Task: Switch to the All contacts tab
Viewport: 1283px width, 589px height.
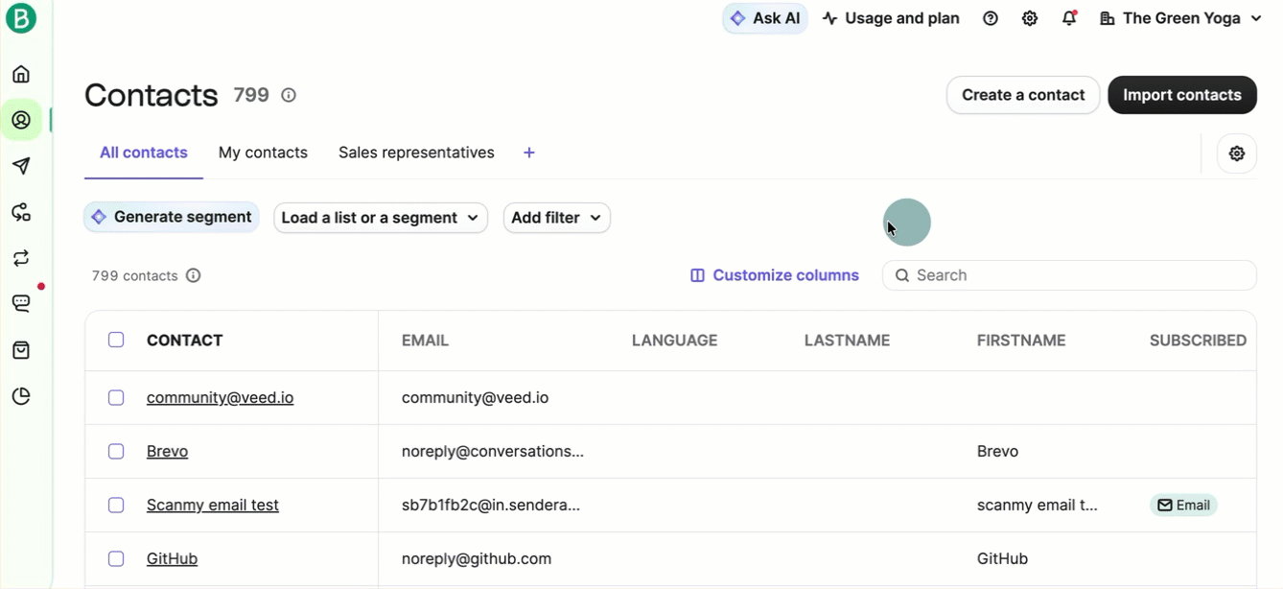Action: tap(144, 153)
